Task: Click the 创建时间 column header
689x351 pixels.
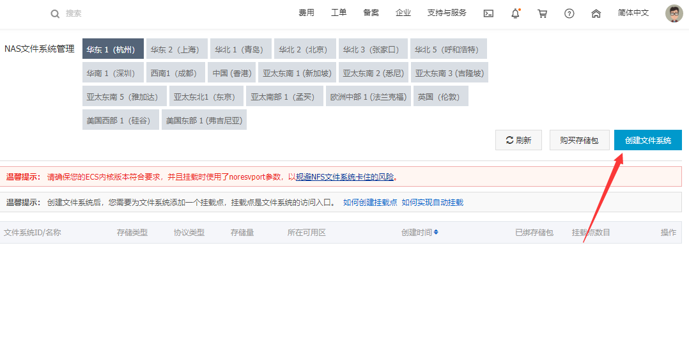Action: (417, 232)
